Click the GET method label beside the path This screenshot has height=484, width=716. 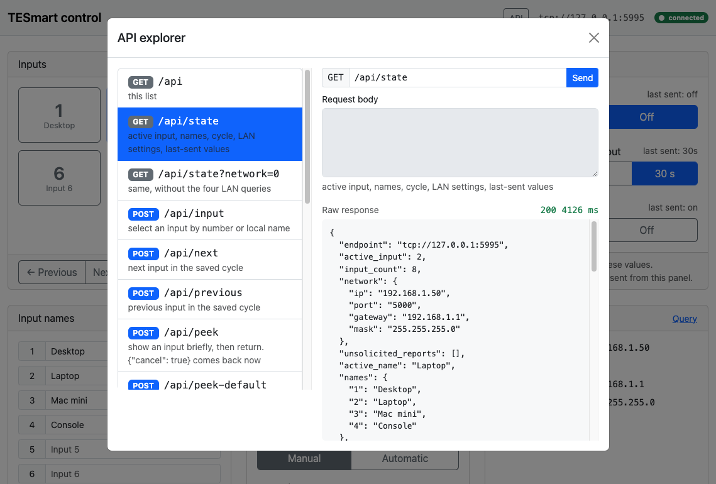[336, 77]
